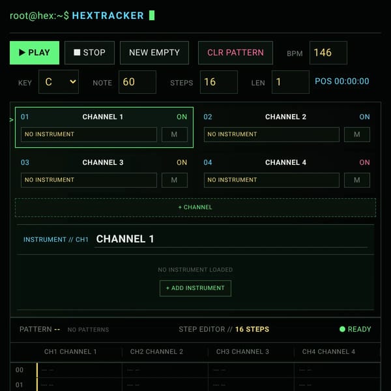Click CH3 cell in step row 00
Viewport: 391px width, 391px height.
click(251, 370)
